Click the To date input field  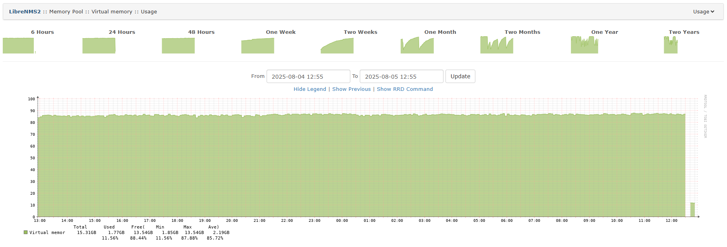point(401,77)
